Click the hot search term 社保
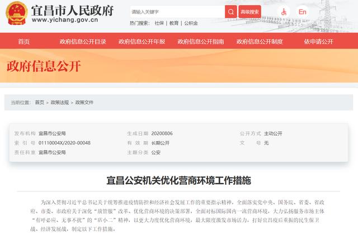Viewport: 358px width, 234px height. point(159,23)
